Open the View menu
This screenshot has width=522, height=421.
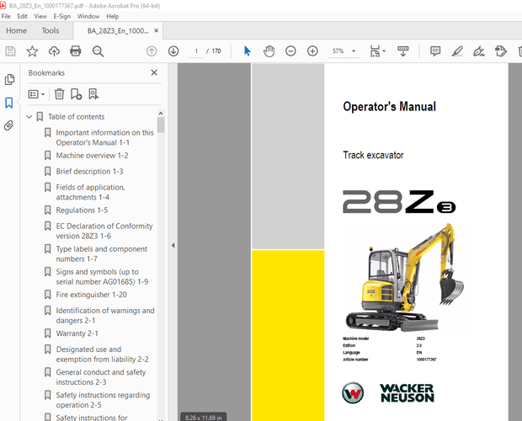click(x=40, y=16)
